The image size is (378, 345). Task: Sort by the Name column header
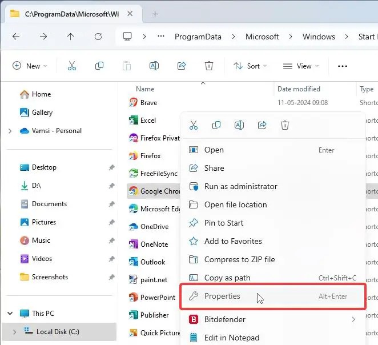145,89
